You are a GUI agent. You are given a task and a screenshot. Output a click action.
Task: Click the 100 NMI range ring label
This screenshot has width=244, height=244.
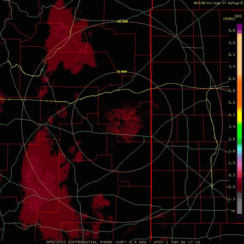[122, 21]
